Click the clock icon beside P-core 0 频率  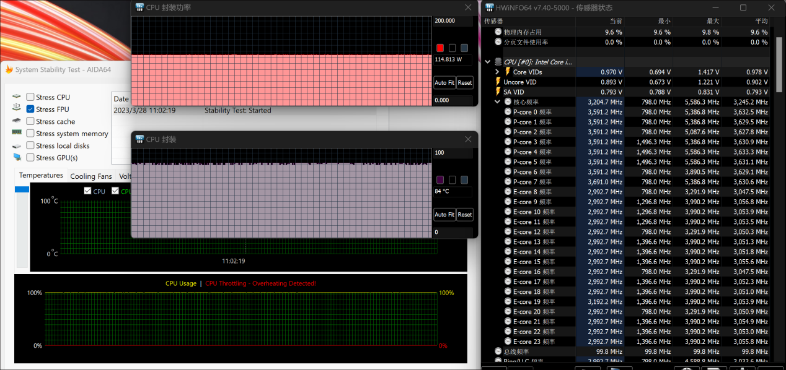[508, 112]
